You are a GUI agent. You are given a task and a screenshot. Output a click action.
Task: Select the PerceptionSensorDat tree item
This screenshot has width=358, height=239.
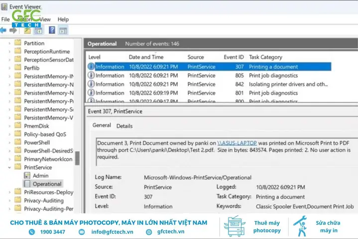49,60
